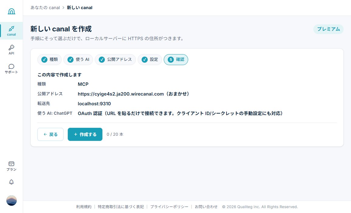
Task: Open the canal section in the sidebar
Action: [x=12, y=31]
